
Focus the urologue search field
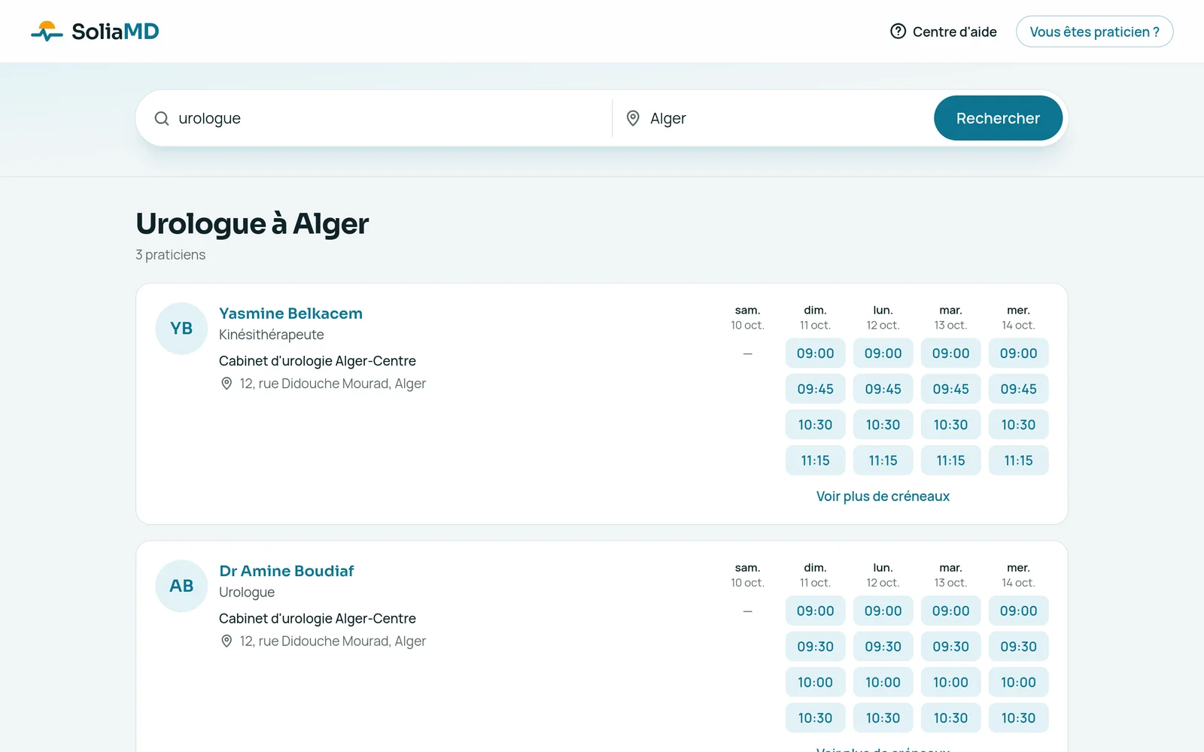click(x=384, y=118)
